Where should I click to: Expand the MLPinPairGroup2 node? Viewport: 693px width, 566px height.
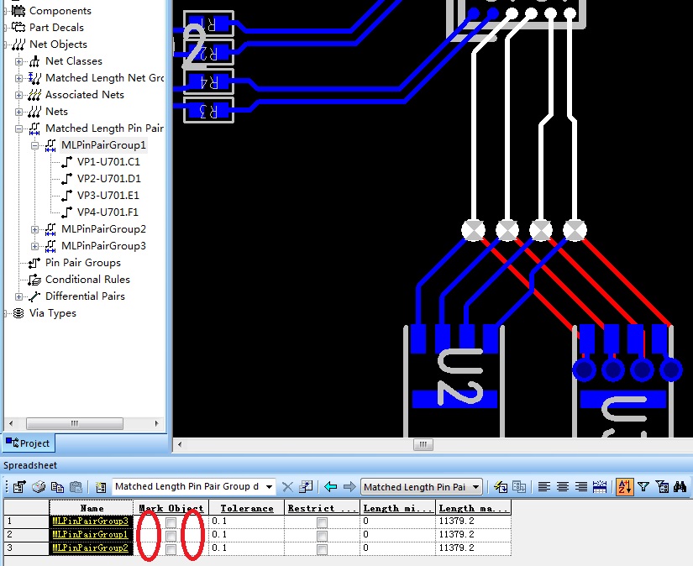pos(35,229)
